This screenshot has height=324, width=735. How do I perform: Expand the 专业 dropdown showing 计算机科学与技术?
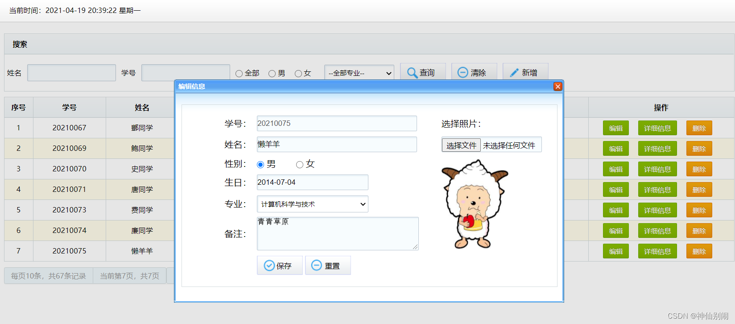[x=313, y=204]
